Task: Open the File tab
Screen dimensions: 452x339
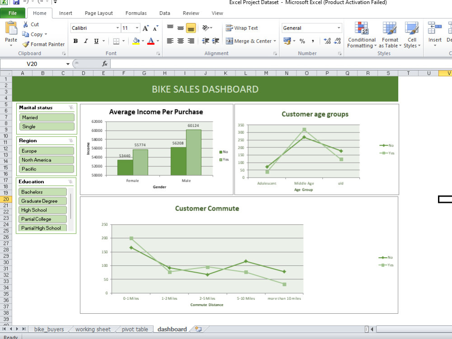Action: (13, 13)
